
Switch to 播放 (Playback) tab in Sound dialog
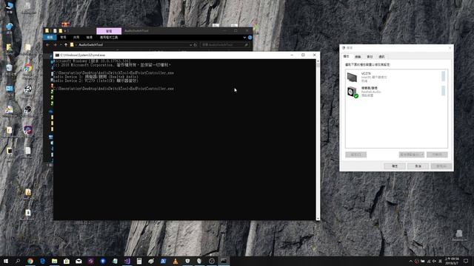pyautogui.click(x=347, y=56)
